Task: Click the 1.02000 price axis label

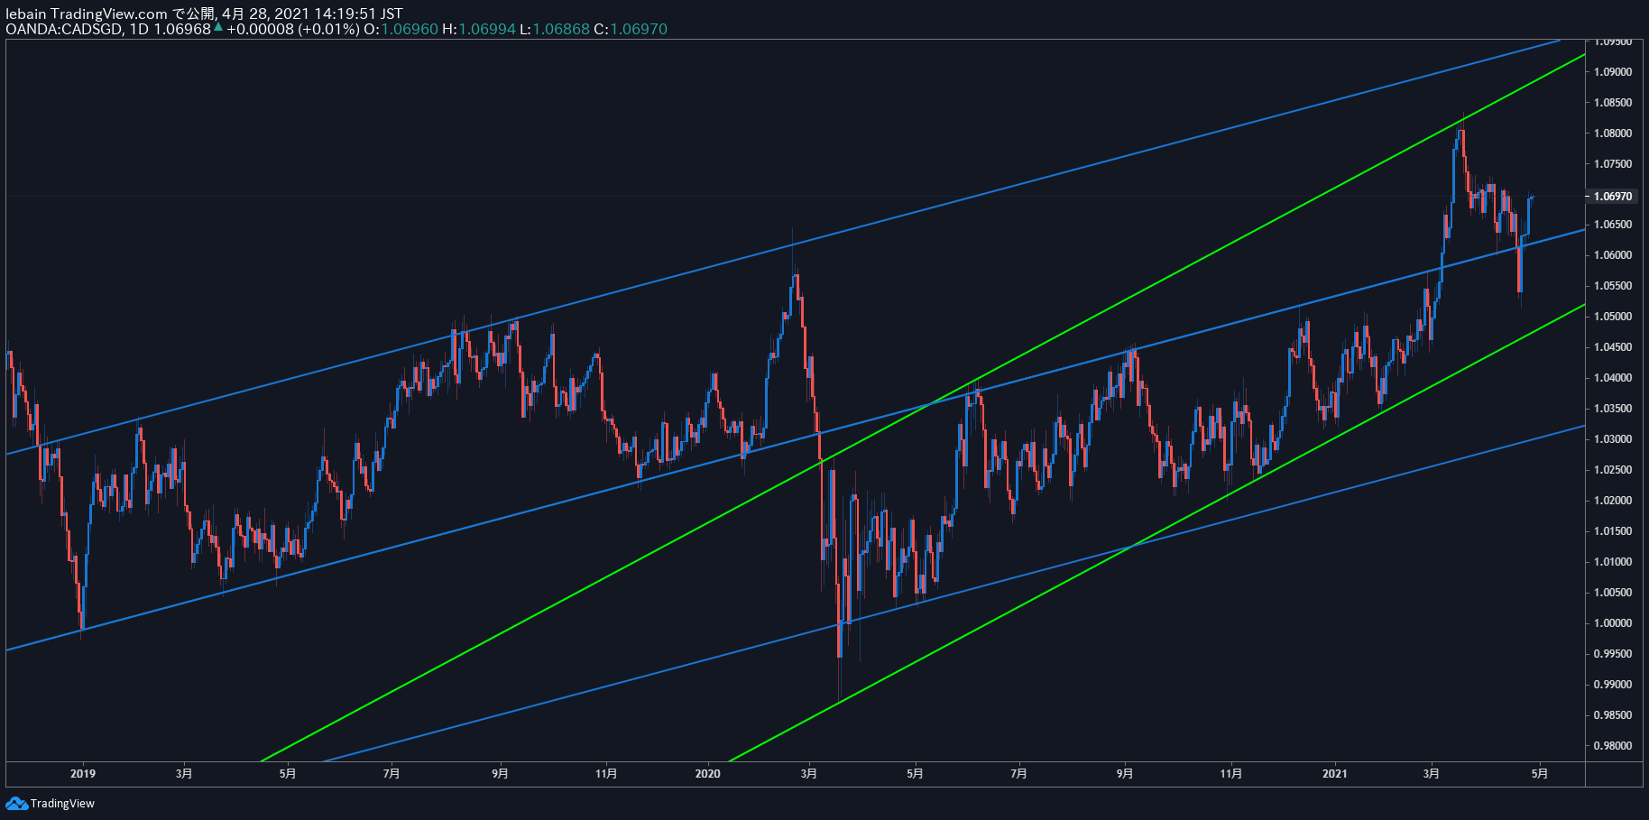Action: (x=1613, y=501)
